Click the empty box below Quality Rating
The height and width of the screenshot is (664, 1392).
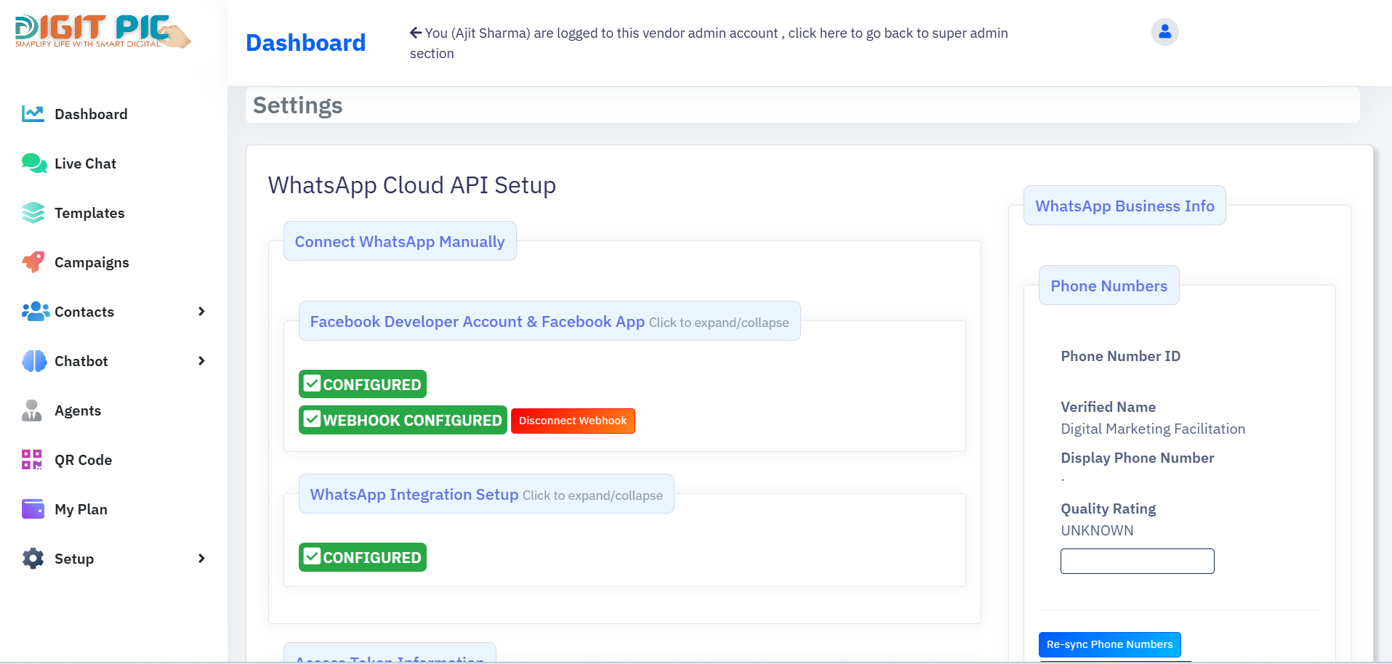(x=1137, y=562)
